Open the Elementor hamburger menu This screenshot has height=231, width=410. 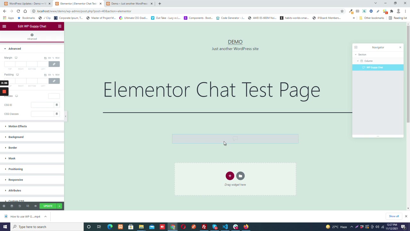coord(4,26)
